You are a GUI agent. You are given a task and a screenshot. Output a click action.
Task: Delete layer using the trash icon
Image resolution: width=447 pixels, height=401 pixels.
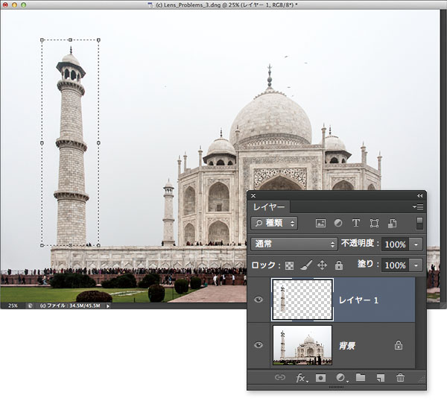click(401, 379)
